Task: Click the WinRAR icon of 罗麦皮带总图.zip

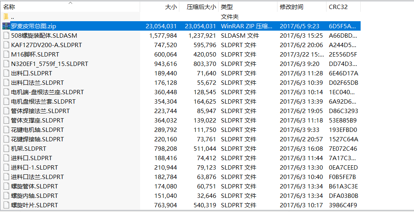Action: [x=6, y=26]
